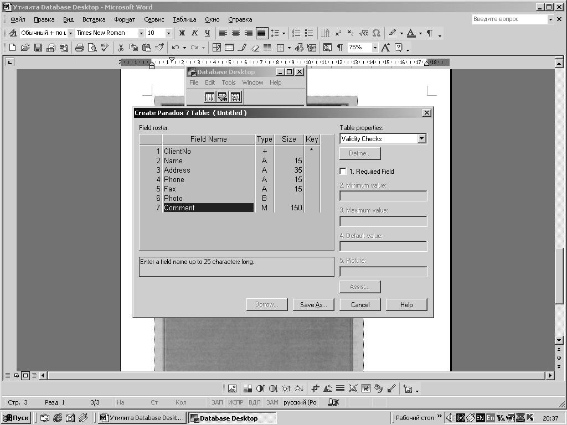Open a file in Word
This screenshot has width=567, height=425.
pyautogui.click(x=25, y=48)
